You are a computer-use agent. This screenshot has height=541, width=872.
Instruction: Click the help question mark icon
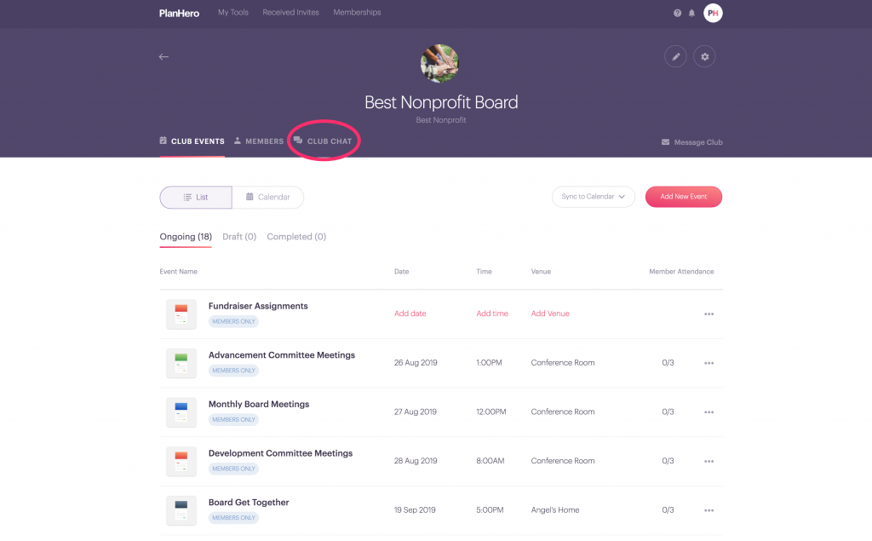point(675,13)
